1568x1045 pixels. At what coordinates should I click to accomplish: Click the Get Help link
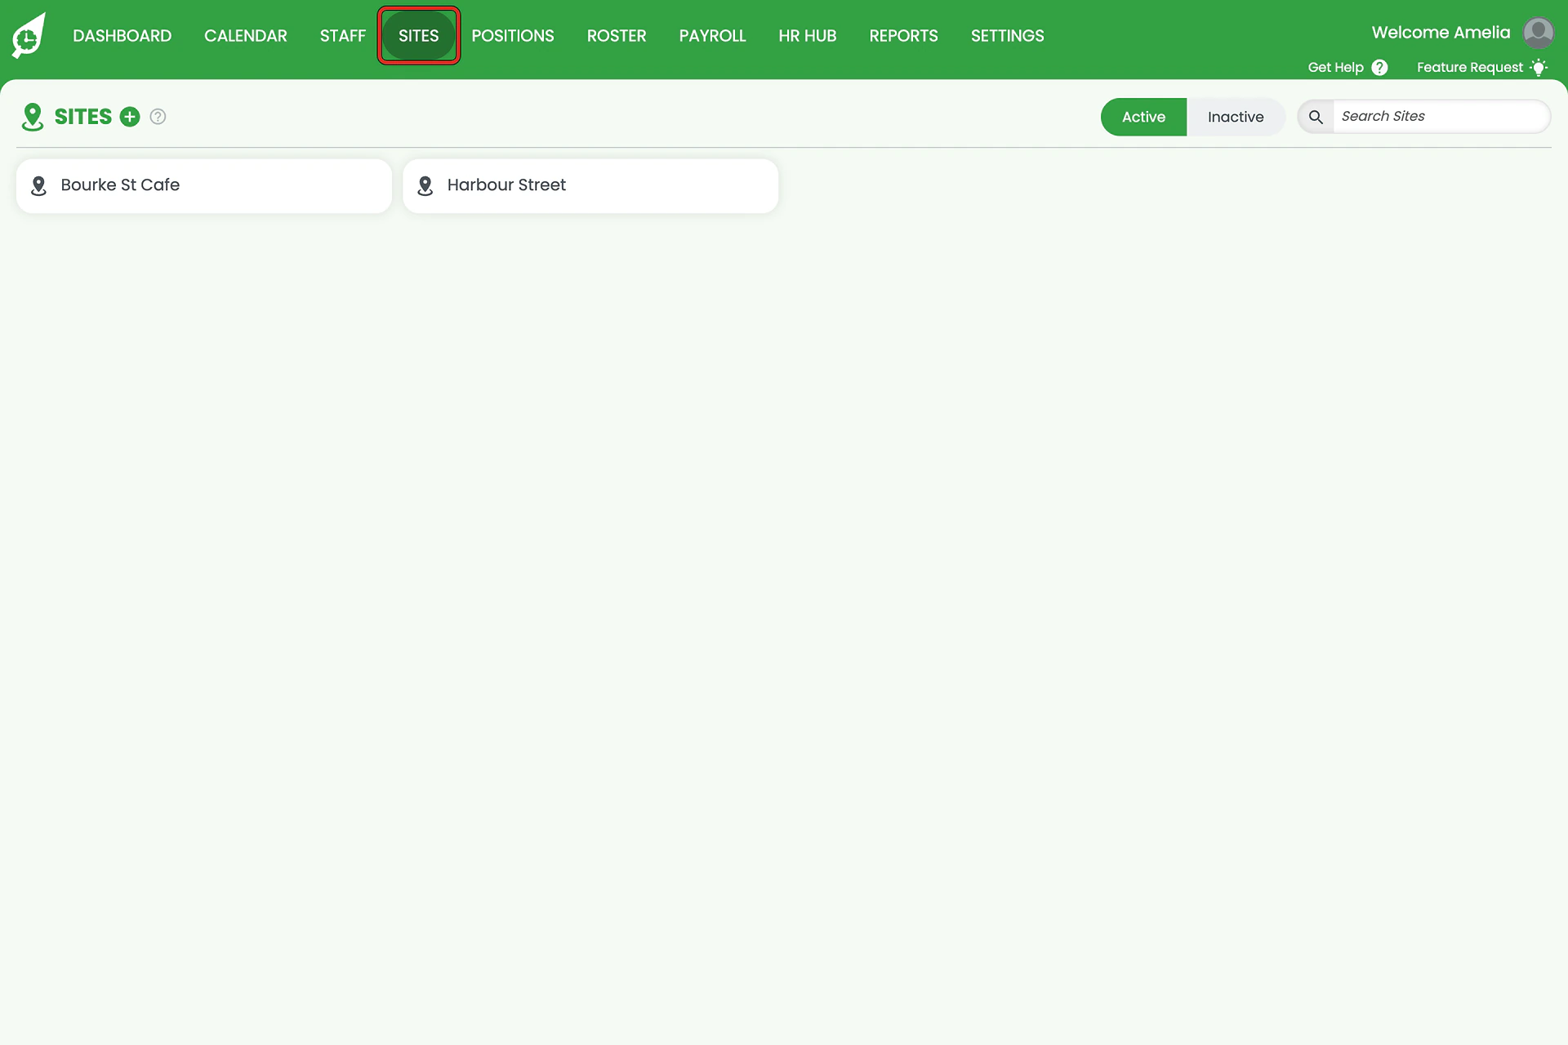coord(1336,68)
